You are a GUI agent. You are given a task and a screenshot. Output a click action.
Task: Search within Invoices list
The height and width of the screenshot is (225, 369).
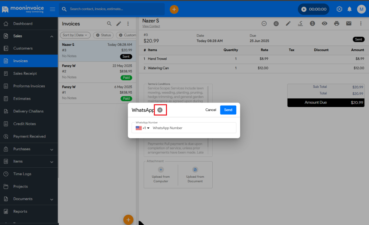[x=109, y=23]
